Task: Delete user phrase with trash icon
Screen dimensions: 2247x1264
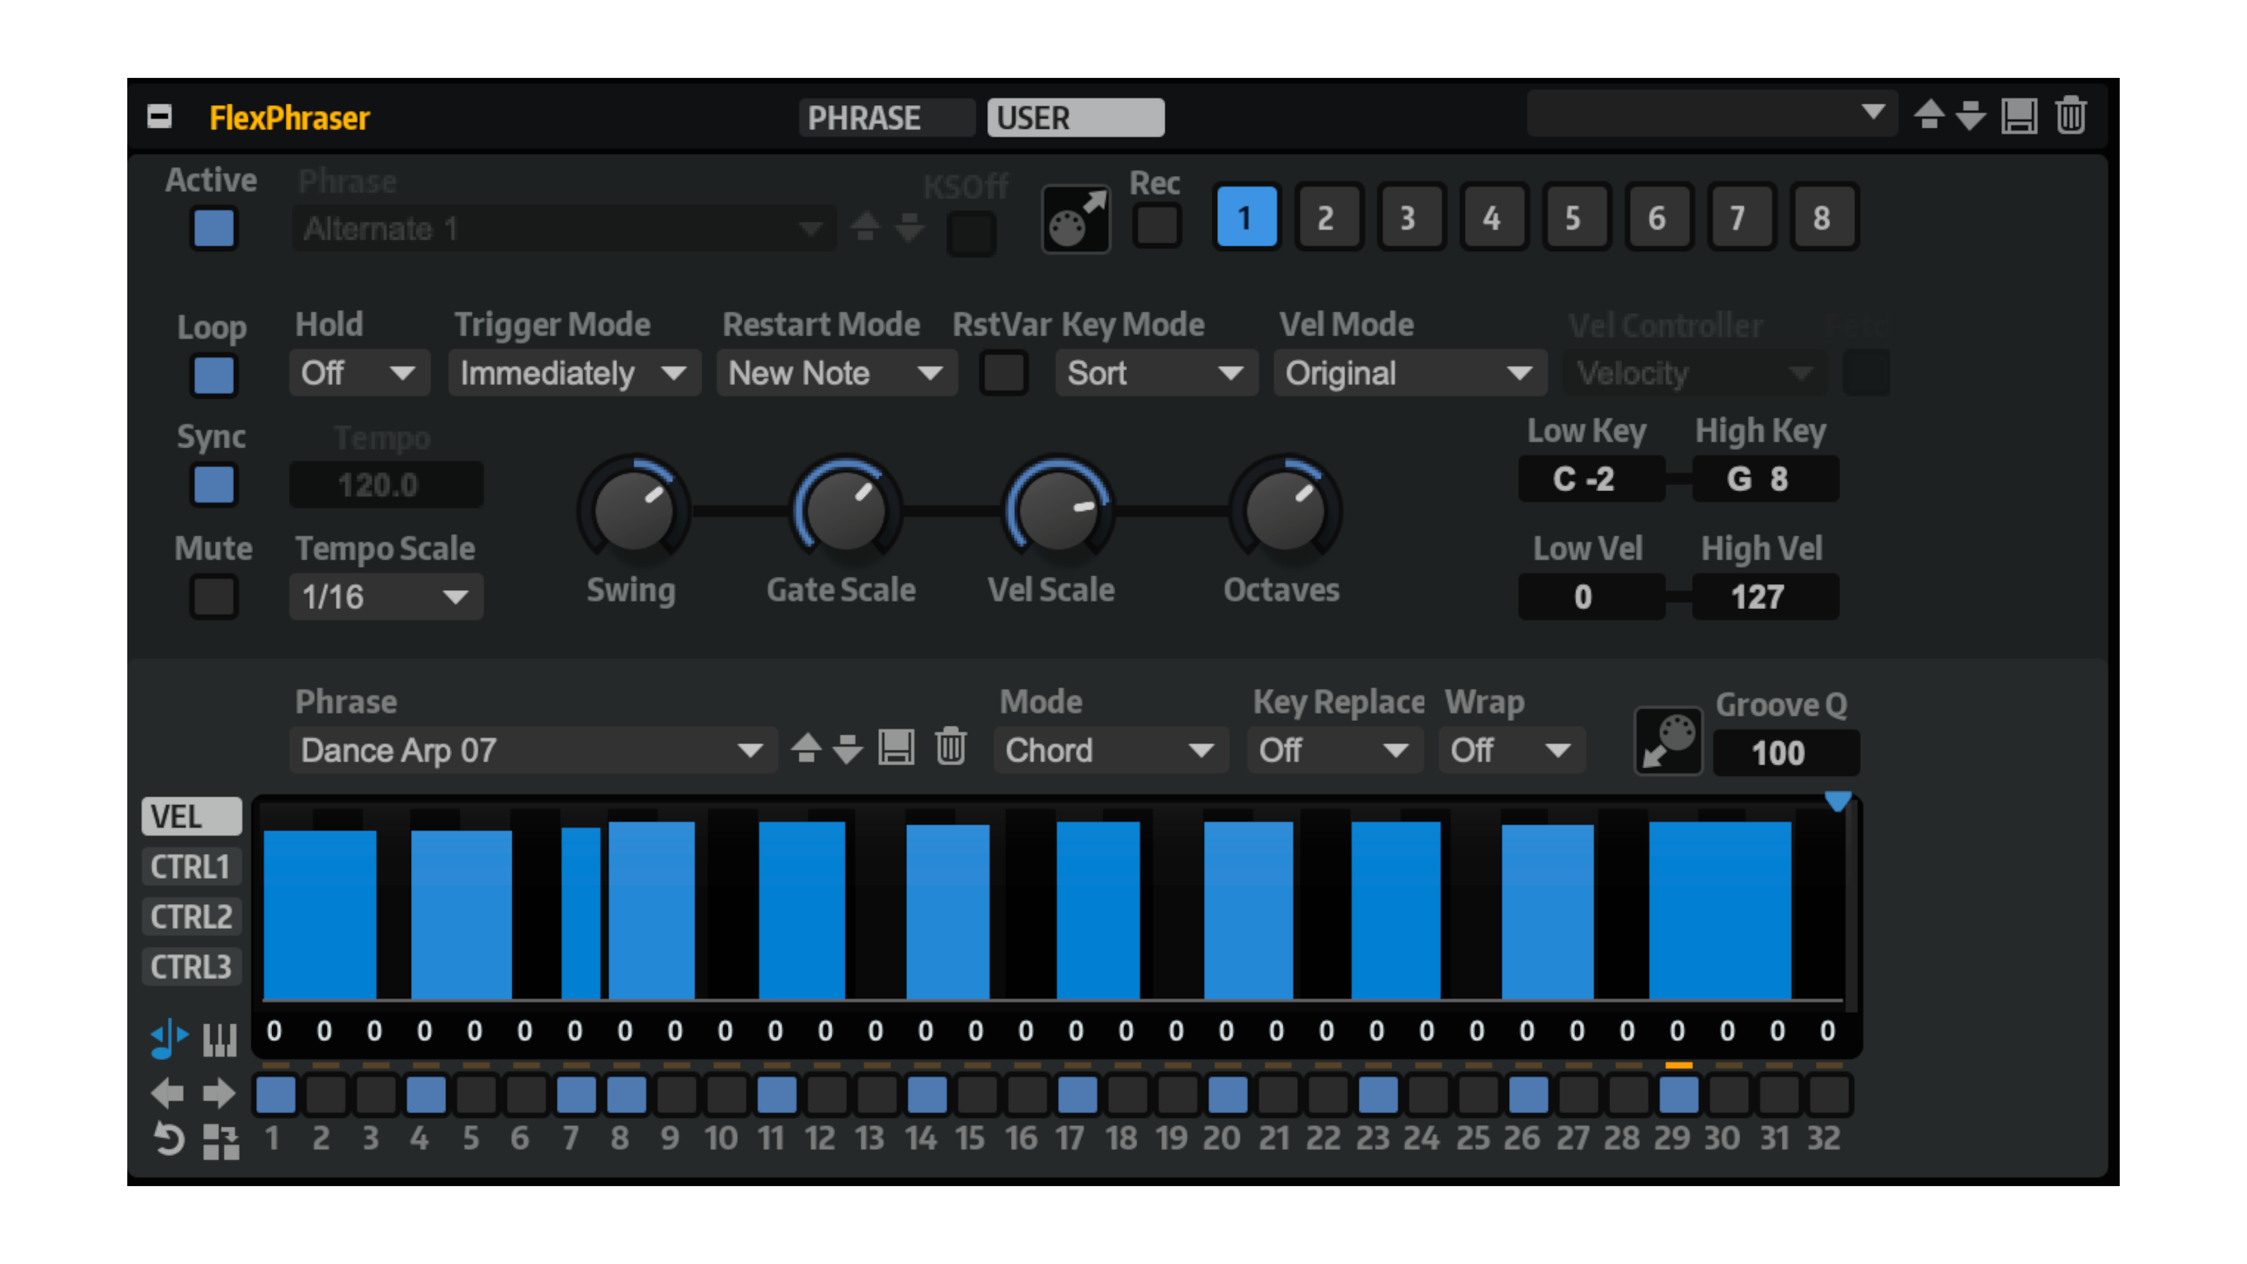Action: pos(950,748)
